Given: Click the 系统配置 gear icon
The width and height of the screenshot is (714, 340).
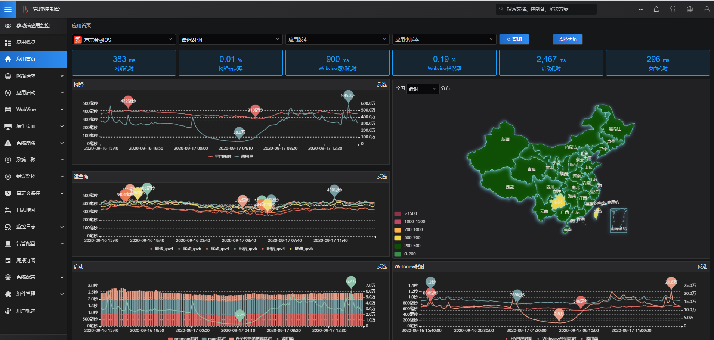Looking at the screenshot, I should pyautogui.click(x=8, y=277).
